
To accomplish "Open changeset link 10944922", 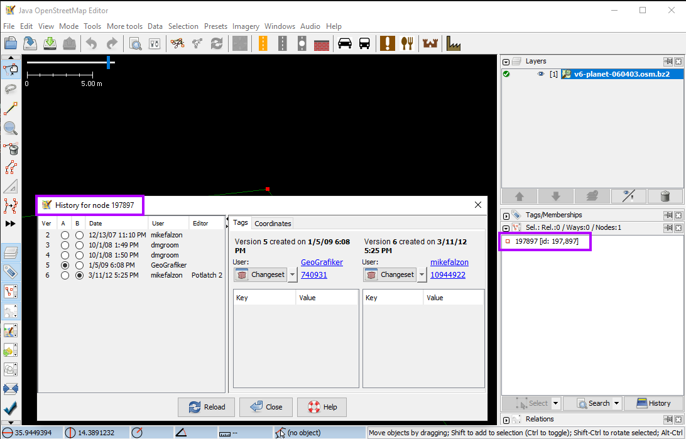I will 447,274.
